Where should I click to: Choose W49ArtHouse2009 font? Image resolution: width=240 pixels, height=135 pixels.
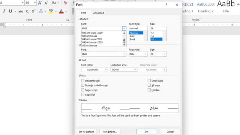tap(91, 39)
